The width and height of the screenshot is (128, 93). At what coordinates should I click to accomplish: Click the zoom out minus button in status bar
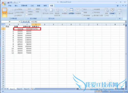109,91
